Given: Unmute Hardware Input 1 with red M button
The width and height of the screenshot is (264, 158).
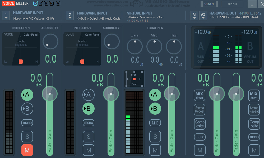Looking at the screenshot, I should pos(27,150).
